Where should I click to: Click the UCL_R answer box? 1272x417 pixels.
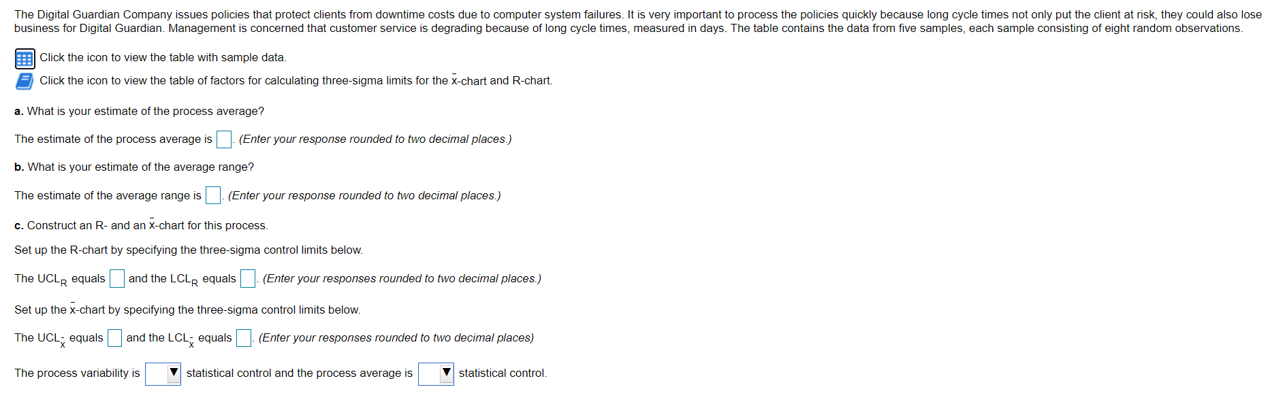116,278
